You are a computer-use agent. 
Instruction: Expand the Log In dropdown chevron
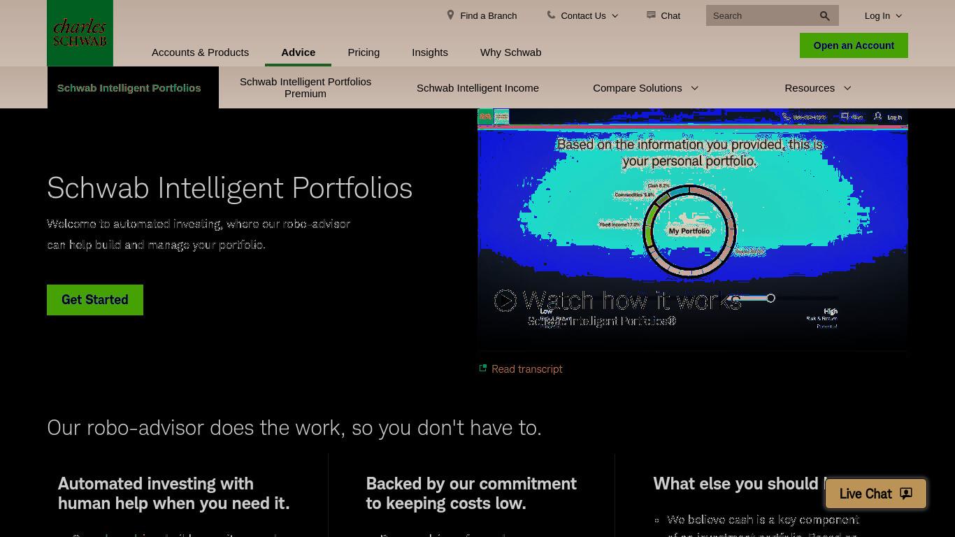click(x=899, y=15)
